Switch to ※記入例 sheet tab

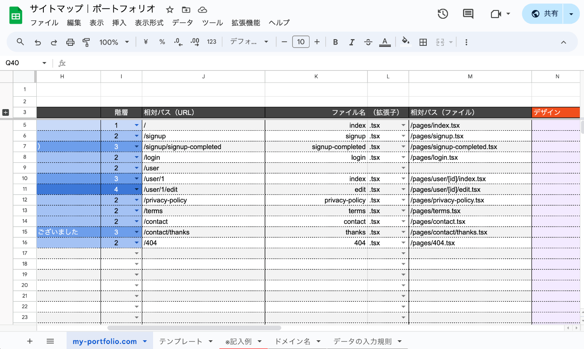tap(238, 342)
